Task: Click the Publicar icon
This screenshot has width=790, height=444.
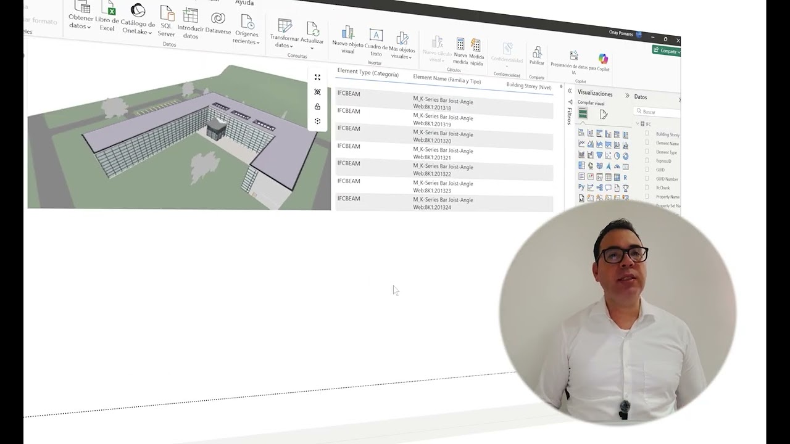Action: (537, 52)
